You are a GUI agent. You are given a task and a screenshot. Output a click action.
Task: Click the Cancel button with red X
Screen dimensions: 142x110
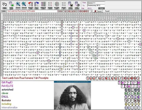(98, 11)
